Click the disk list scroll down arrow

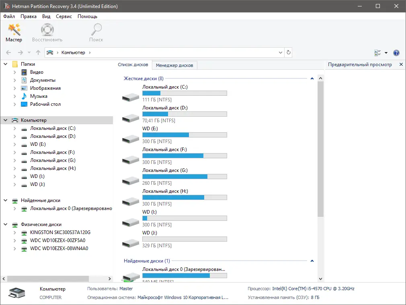click(x=320, y=279)
